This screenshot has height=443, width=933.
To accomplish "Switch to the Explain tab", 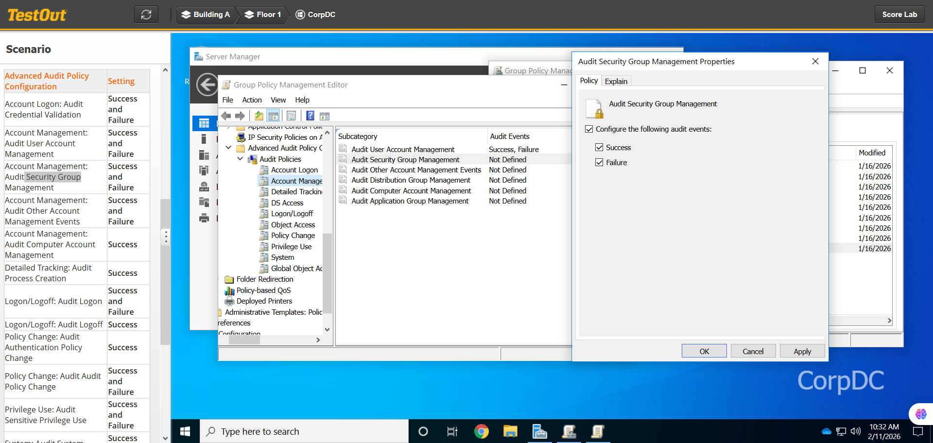I will [x=616, y=81].
